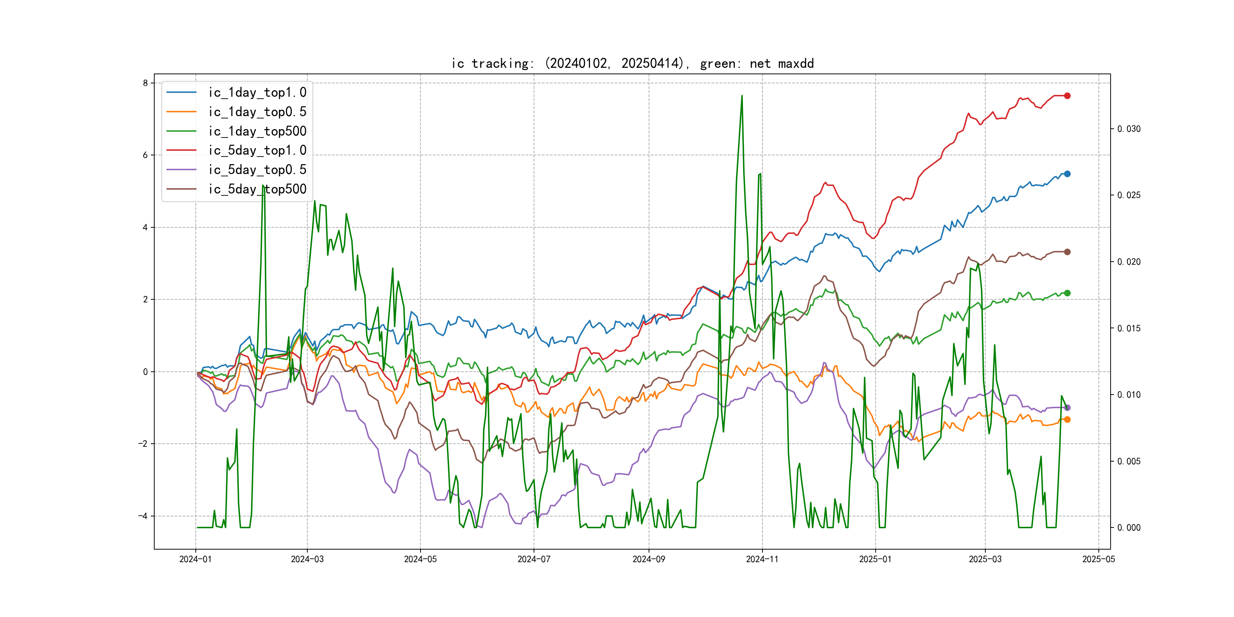Screen dimensions: 1234x617
Task: Click the green endpoint dot of ic_1day_top500
Action: 1067,293
